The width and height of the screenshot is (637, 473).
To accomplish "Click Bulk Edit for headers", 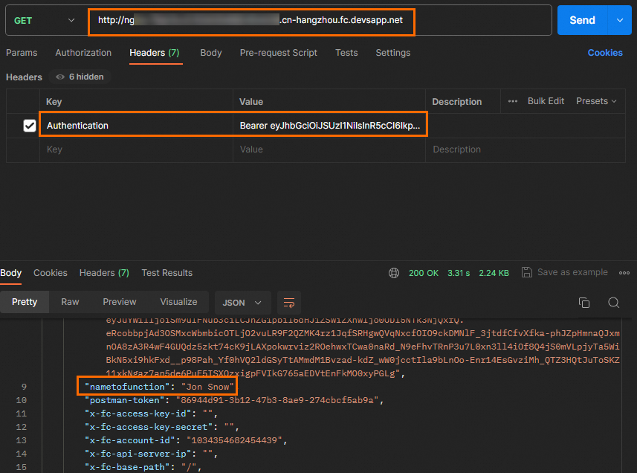I will click(x=546, y=101).
